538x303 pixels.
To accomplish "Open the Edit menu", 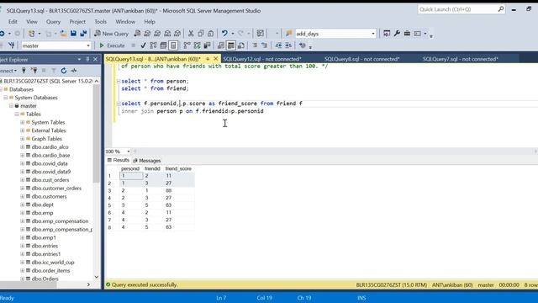I will coord(13,22).
